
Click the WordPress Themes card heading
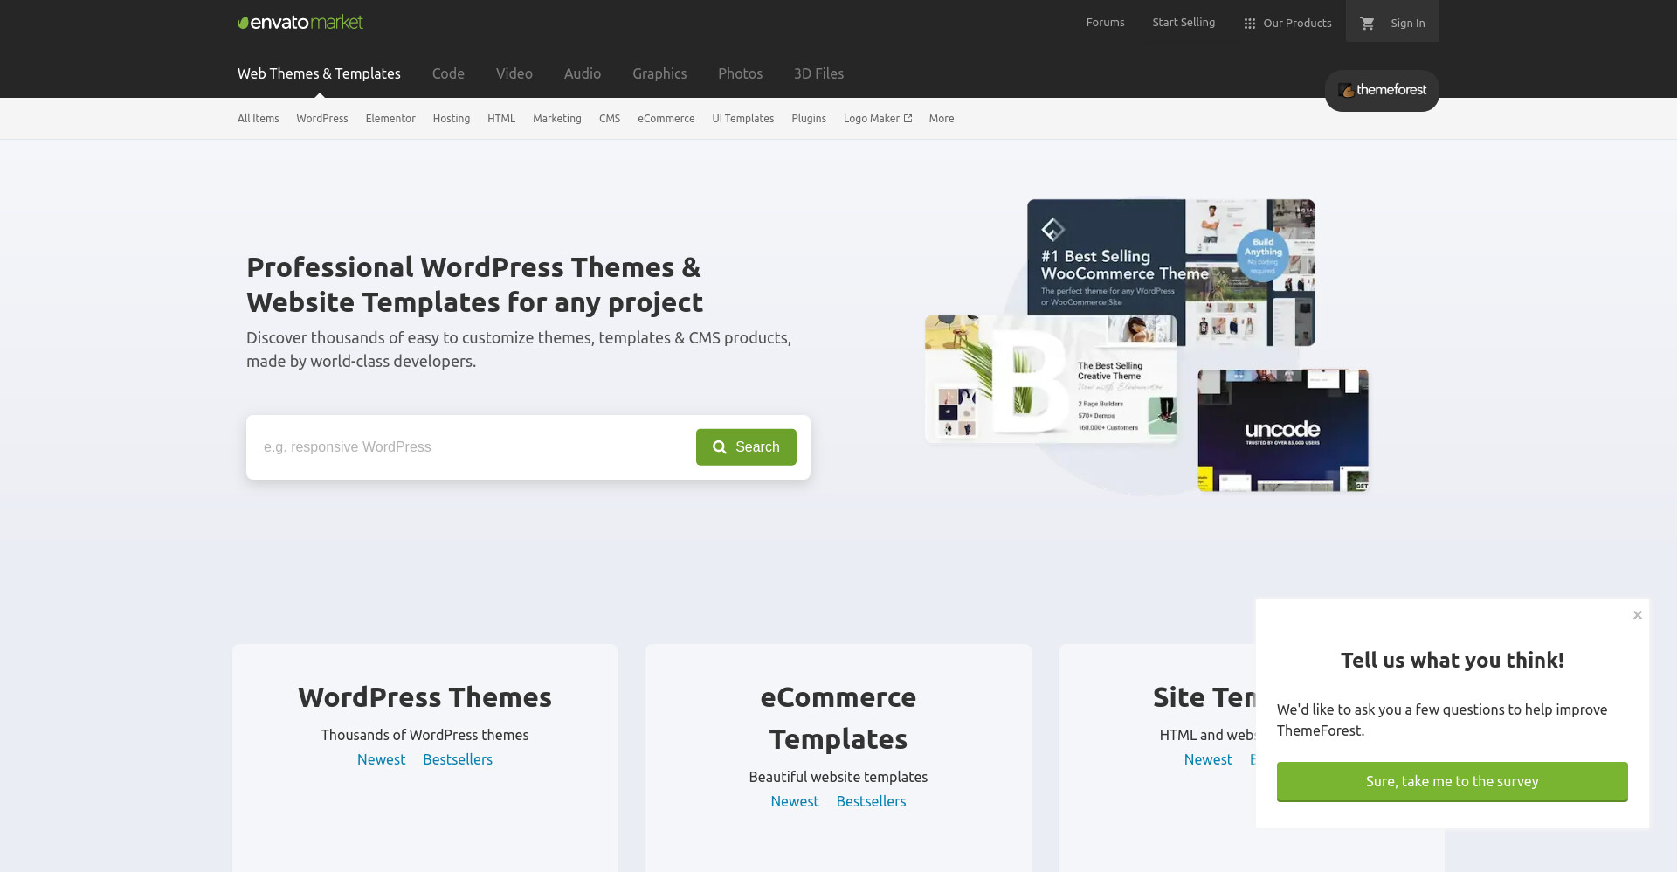(x=424, y=697)
